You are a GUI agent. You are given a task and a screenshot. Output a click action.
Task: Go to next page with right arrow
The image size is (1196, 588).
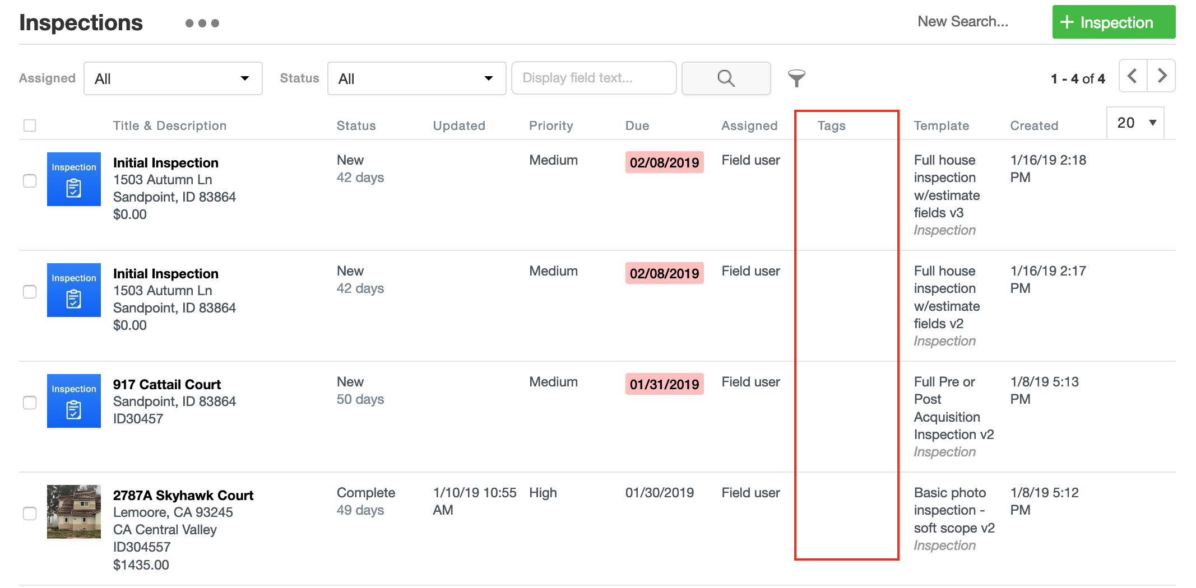pyautogui.click(x=1162, y=76)
